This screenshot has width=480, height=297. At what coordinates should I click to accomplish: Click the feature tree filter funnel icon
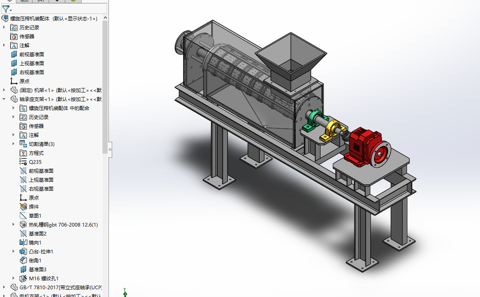tap(6, 9)
